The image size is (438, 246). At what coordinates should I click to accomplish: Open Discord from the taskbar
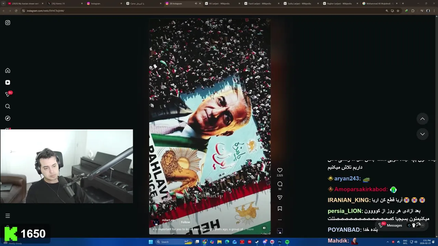tap(265, 242)
